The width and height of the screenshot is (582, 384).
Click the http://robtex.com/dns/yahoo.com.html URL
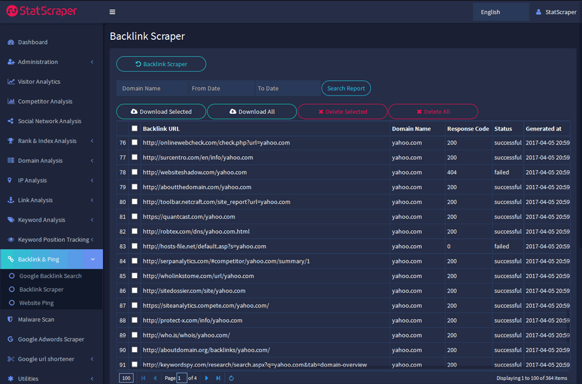196,231
